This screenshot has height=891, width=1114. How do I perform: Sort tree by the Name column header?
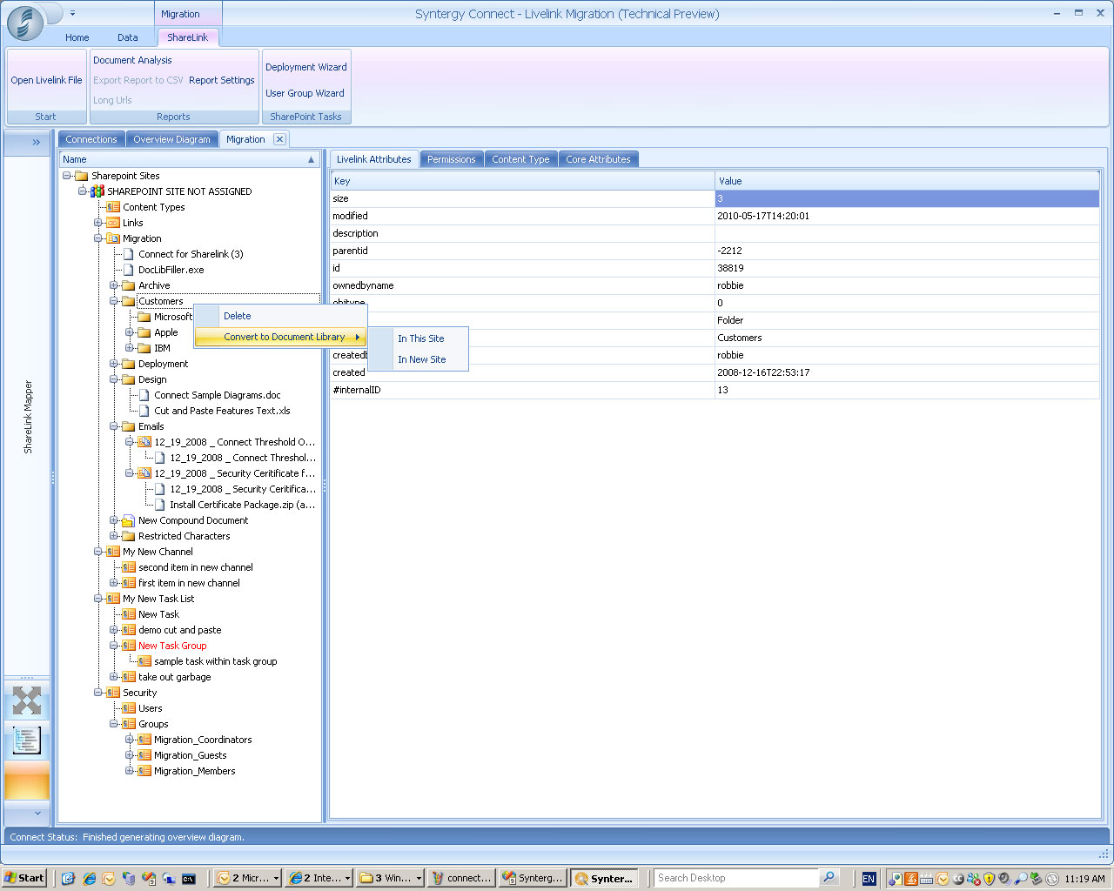tap(189, 159)
